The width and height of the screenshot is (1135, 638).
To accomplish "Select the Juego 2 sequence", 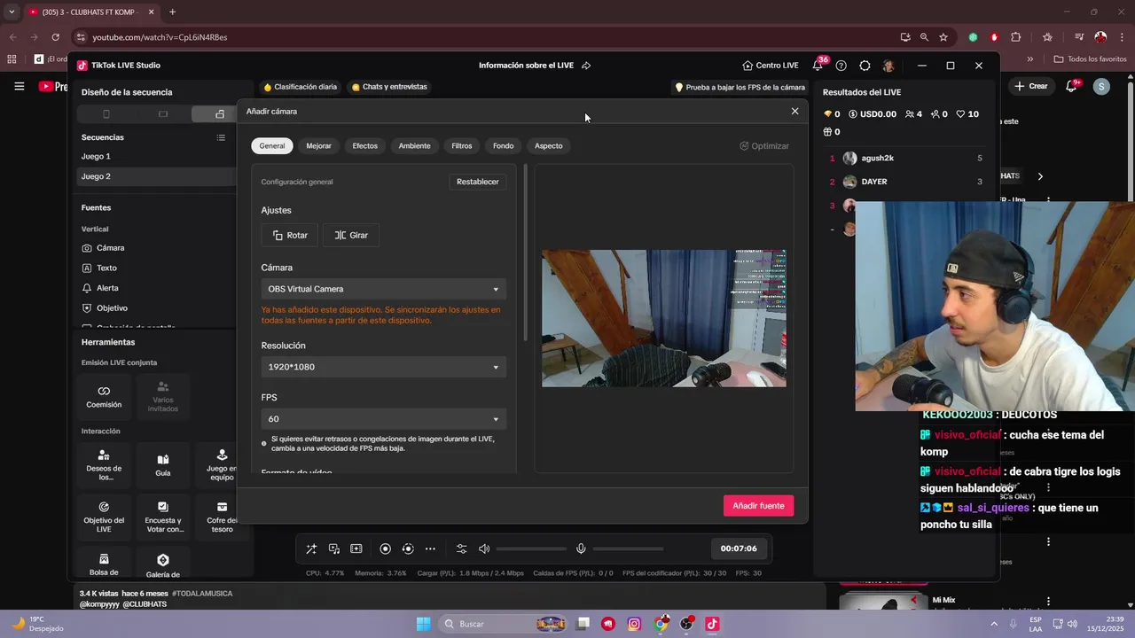I will [156, 176].
